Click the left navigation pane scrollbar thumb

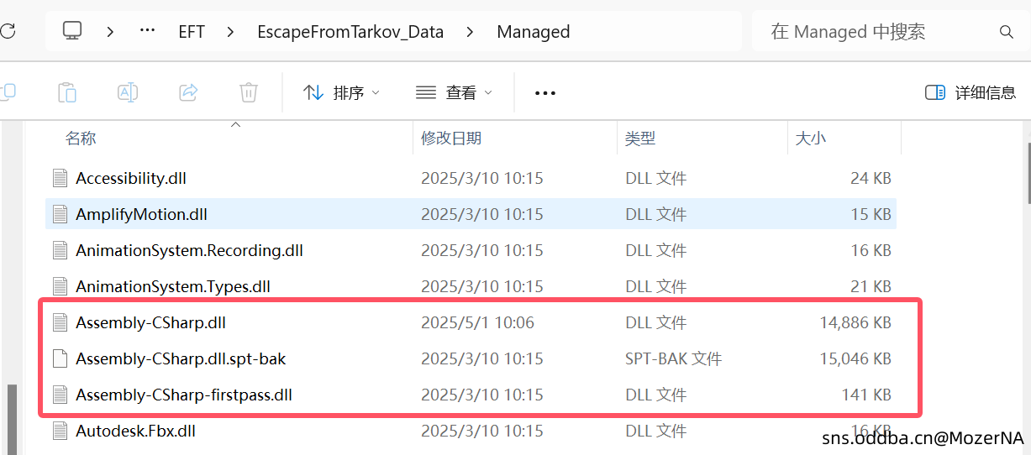(11, 420)
